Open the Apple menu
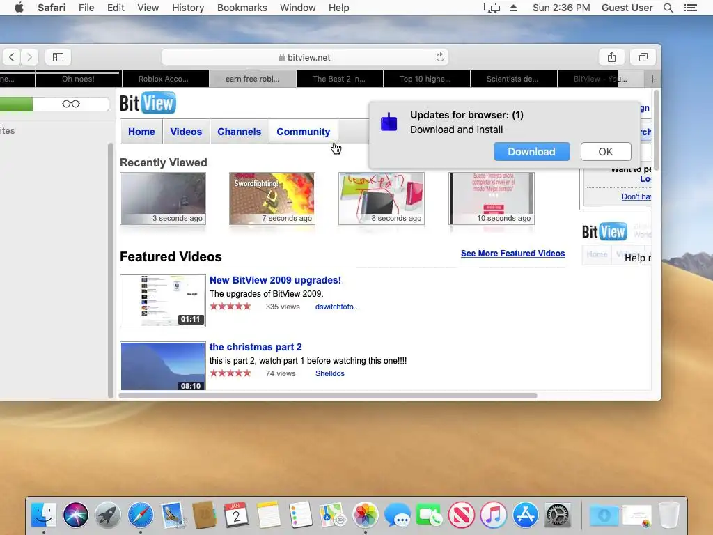The height and width of the screenshot is (535, 713). 19,8
